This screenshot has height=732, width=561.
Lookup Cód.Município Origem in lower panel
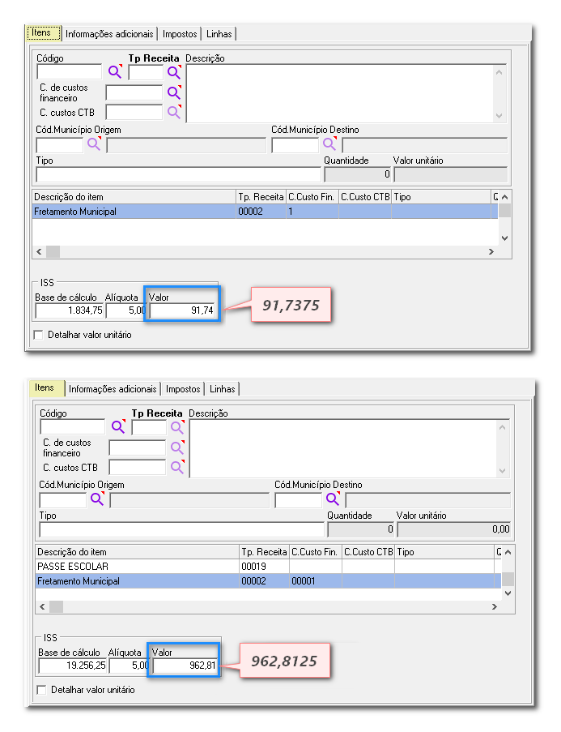pos(97,499)
